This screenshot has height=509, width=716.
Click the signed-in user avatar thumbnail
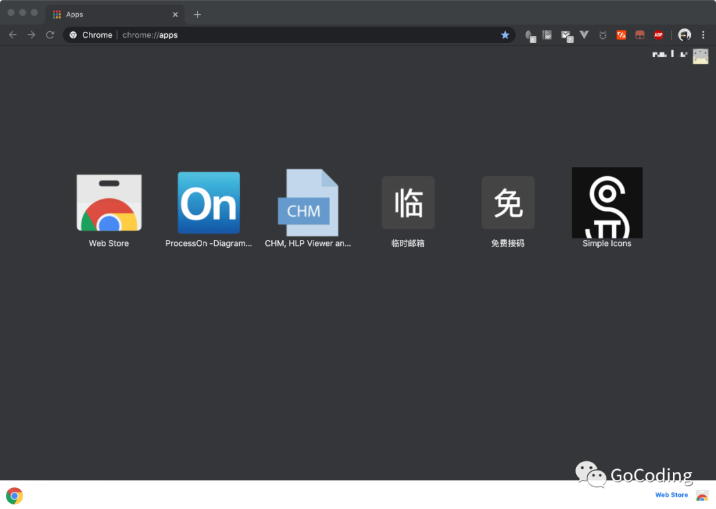(701, 56)
